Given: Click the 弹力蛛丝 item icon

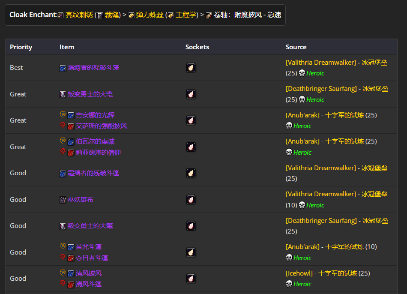Looking at the screenshot, I should coord(132,14).
